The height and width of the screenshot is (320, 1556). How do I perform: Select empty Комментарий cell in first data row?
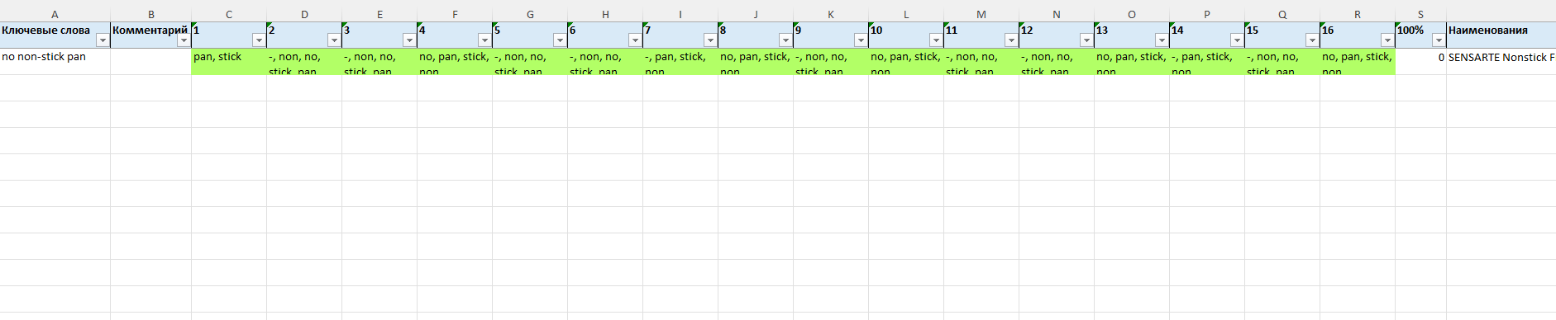(x=150, y=62)
